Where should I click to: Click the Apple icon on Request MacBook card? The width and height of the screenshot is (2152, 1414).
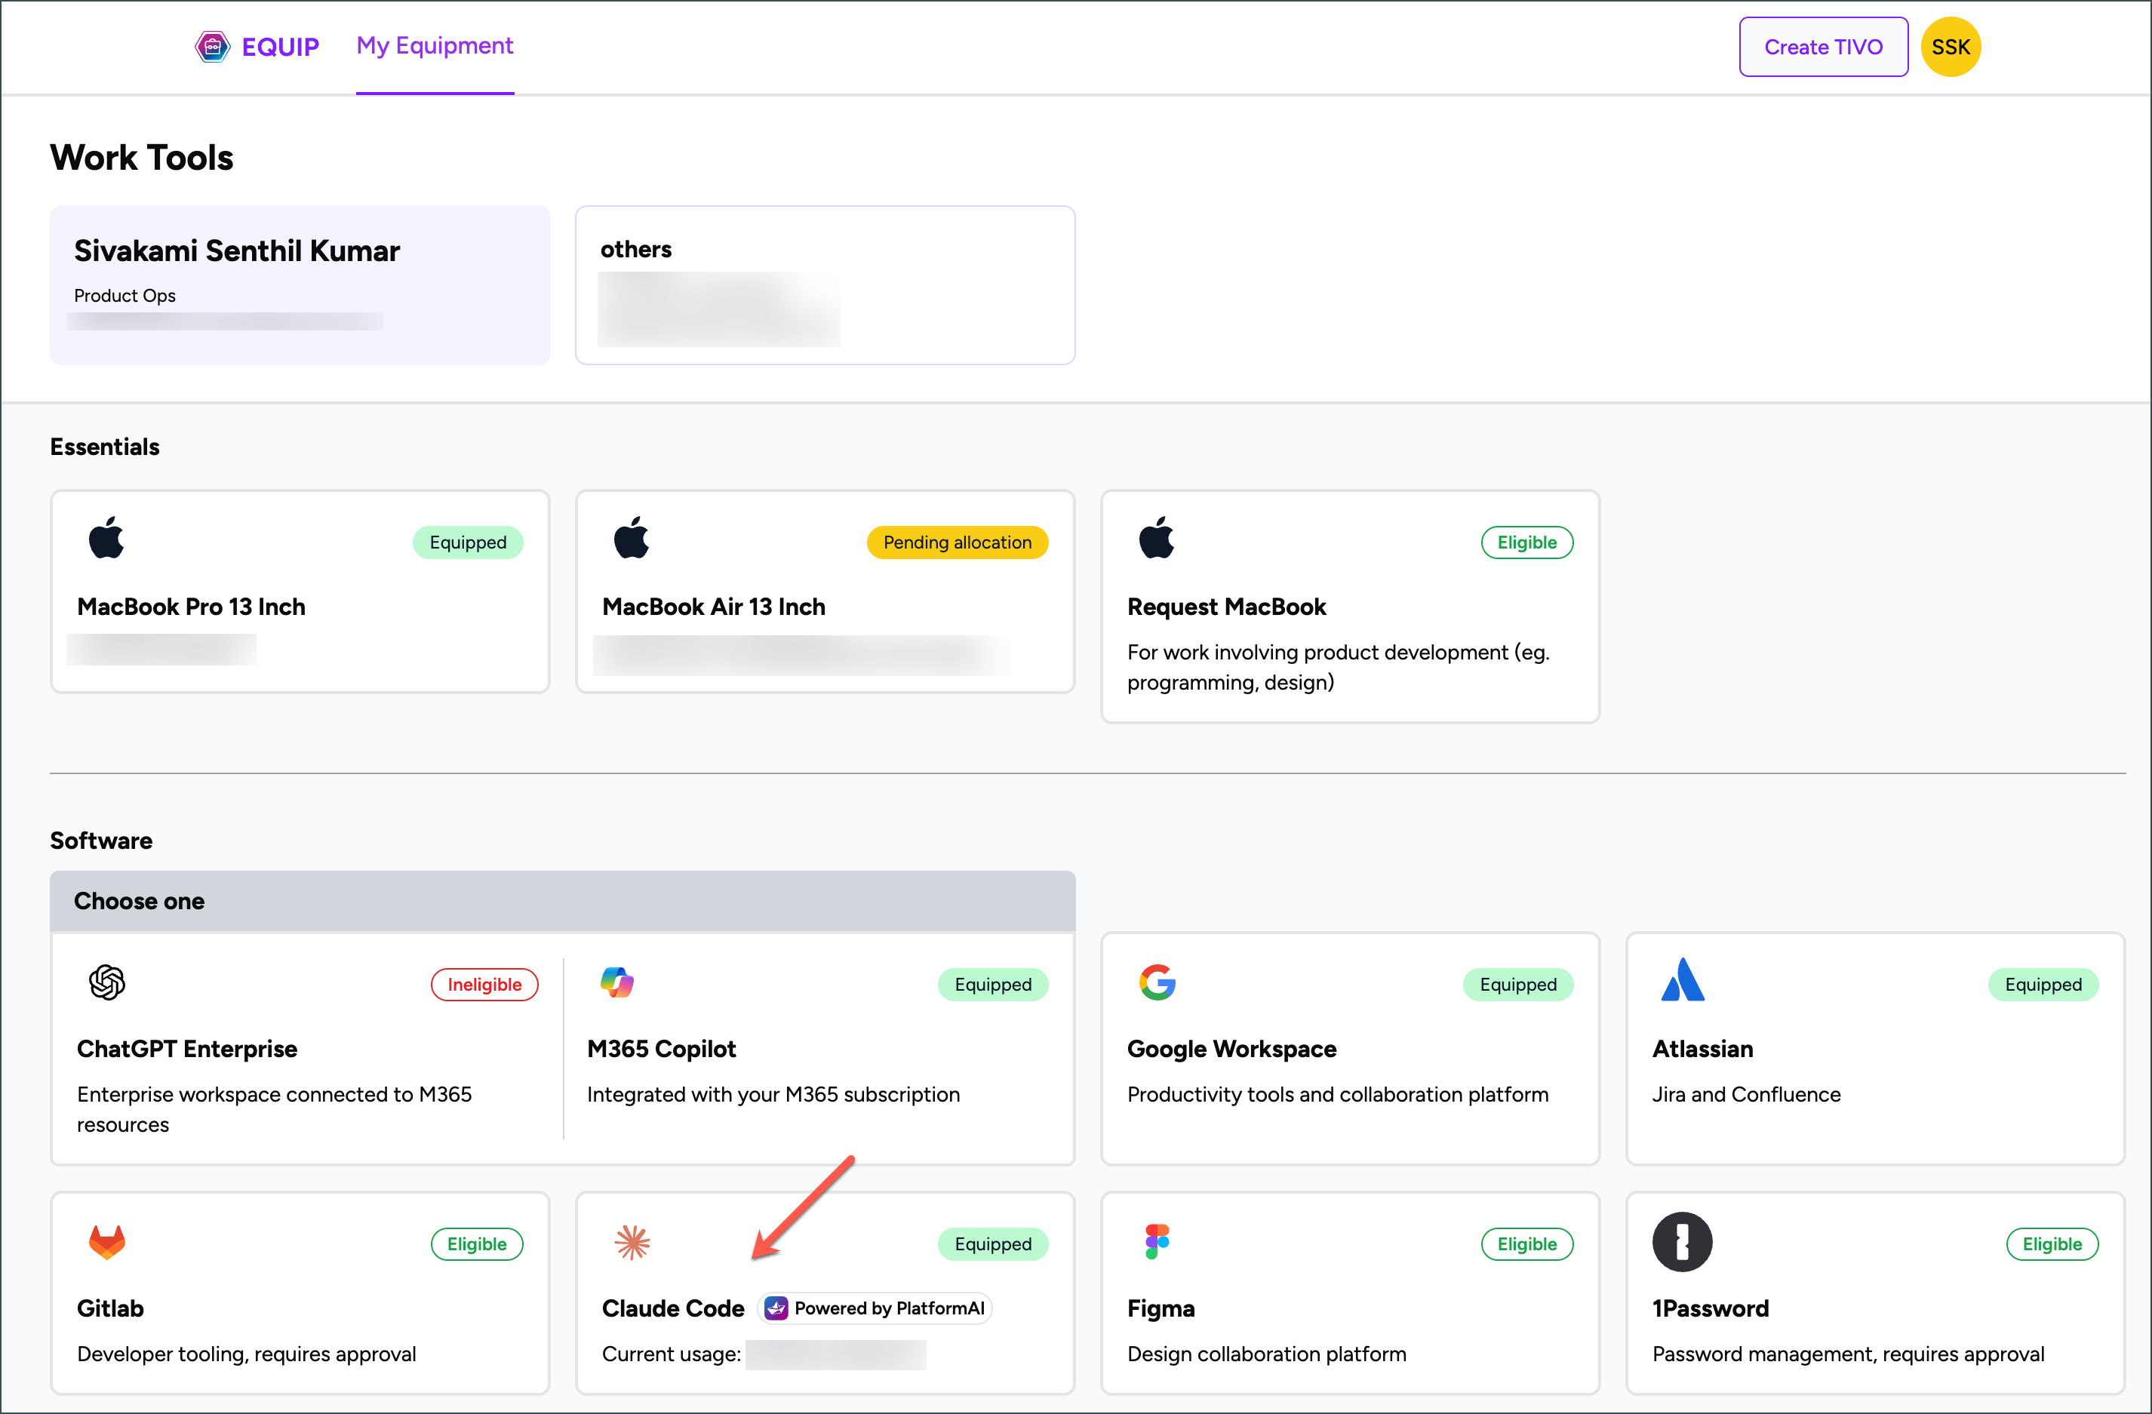coord(1157,538)
